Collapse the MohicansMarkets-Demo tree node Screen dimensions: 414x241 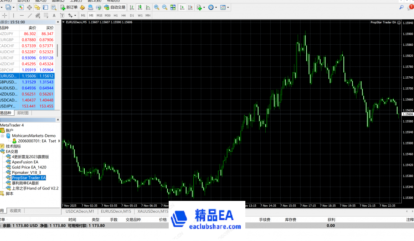coord(3,136)
